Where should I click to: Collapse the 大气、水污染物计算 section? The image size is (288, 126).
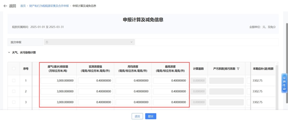(9, 53)
